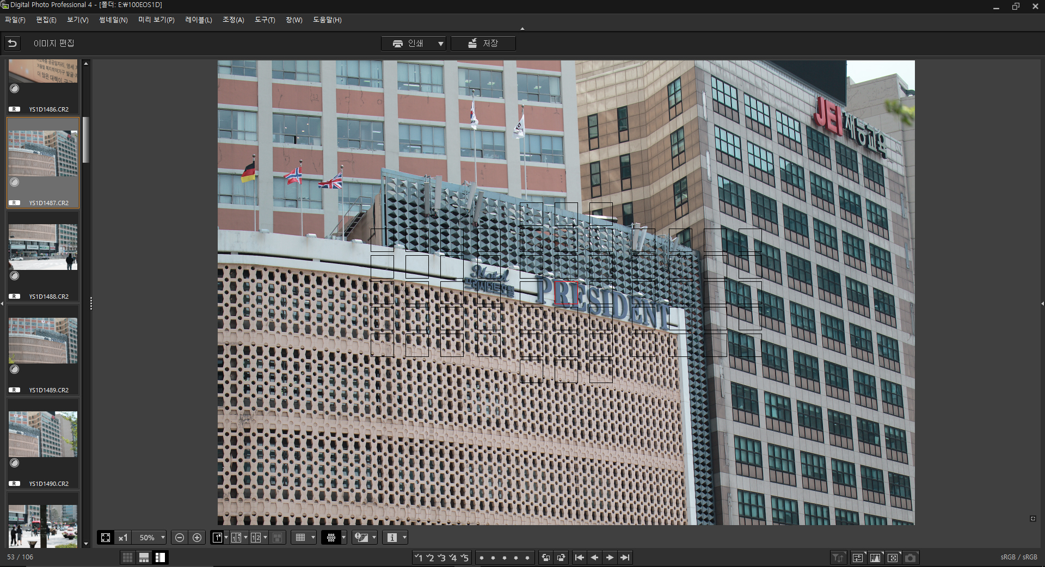The image size is (1045, 567).
Task: Open the 썸네일(N) menu
Action: tap(113, 20)
